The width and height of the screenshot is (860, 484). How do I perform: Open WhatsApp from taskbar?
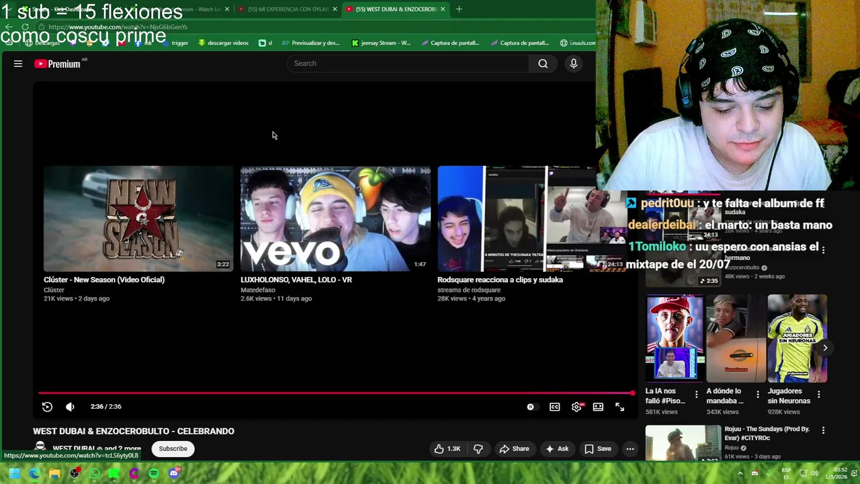(94, 473)
